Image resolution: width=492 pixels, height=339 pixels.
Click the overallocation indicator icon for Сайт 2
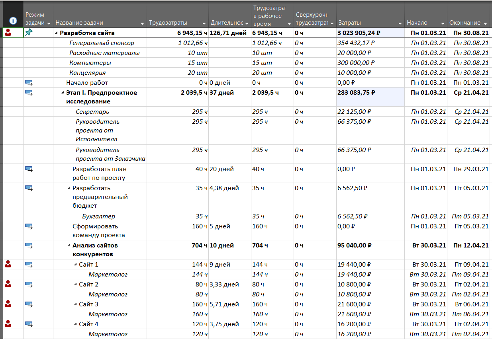pyautogui.click(x=8, y=284)
